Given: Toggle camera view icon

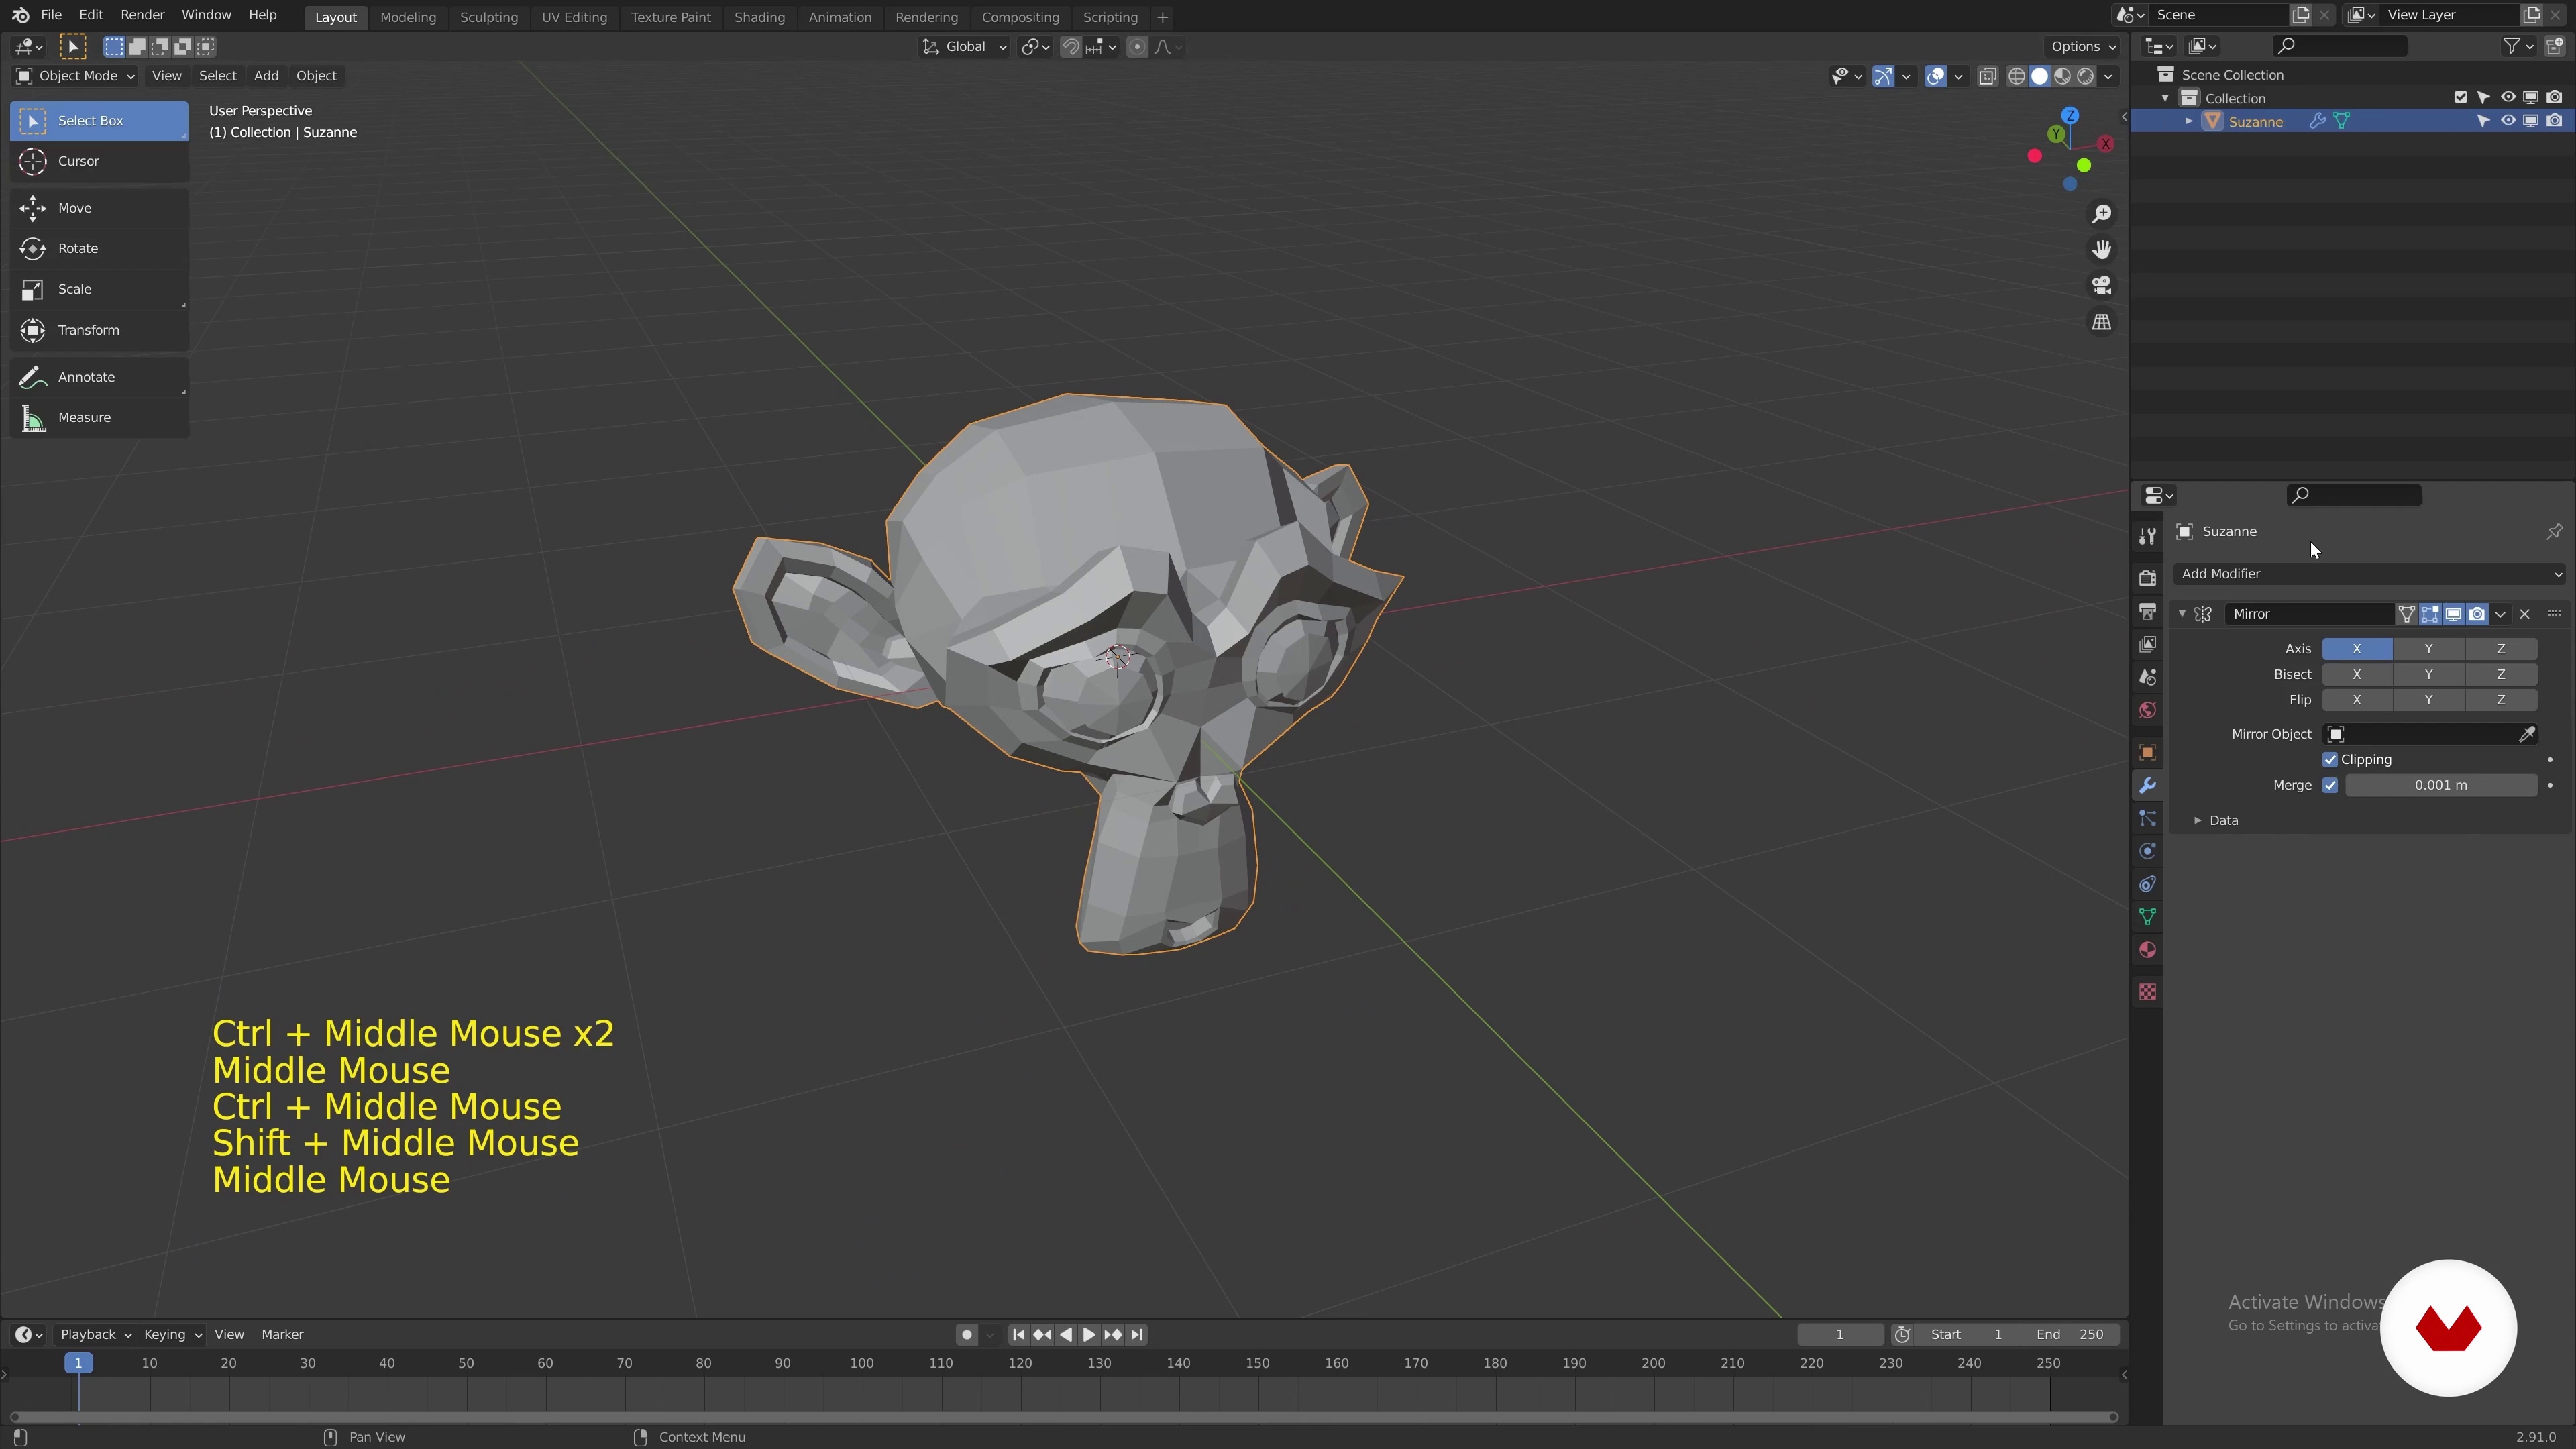Looking at the screenshot, I should [2101, 286].
